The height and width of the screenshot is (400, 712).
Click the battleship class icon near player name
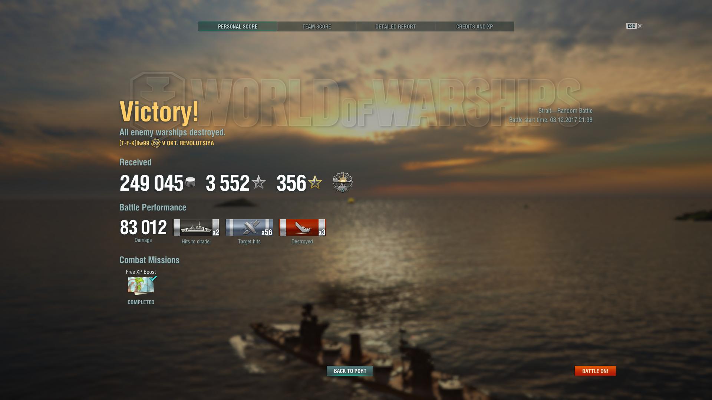pos(156,143)
